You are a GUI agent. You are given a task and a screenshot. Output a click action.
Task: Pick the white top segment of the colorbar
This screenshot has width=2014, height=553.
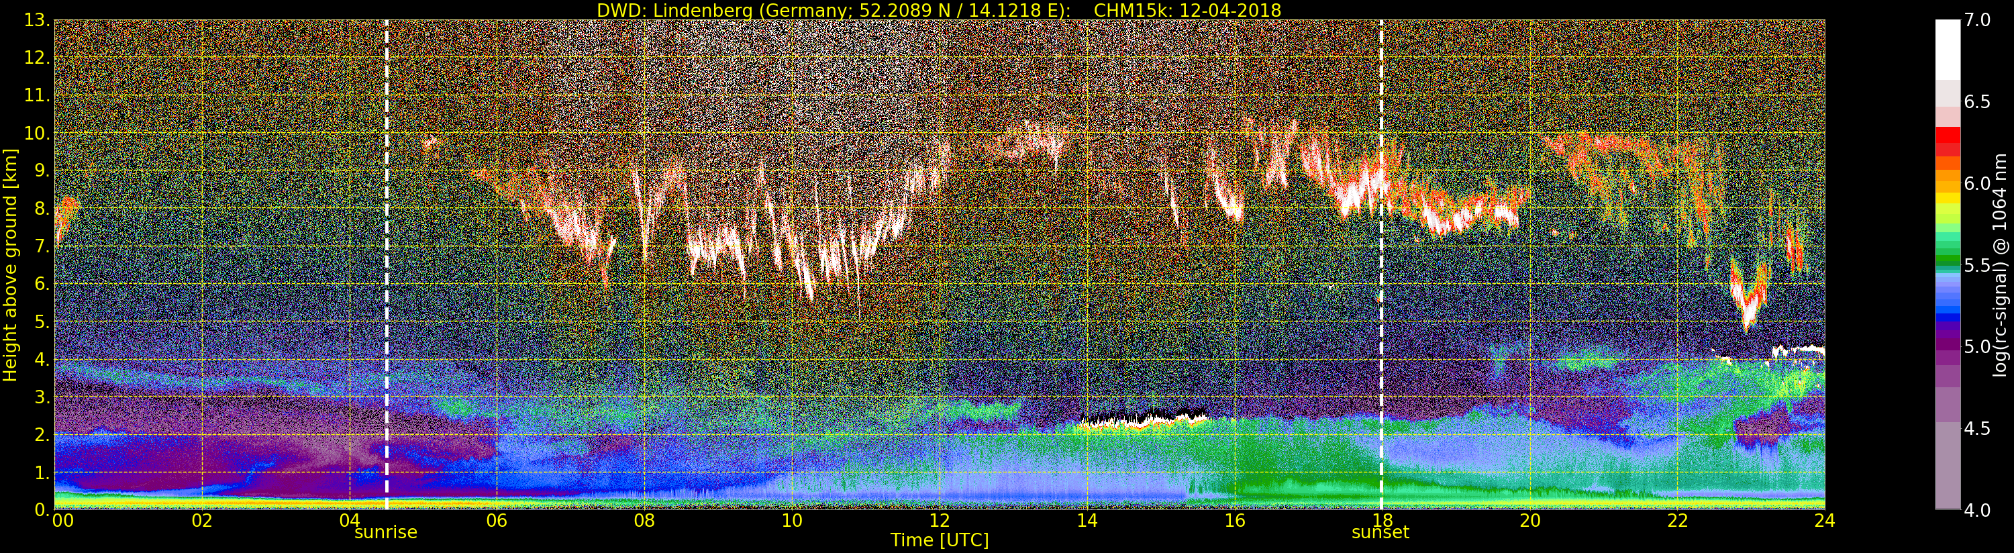1948,50
